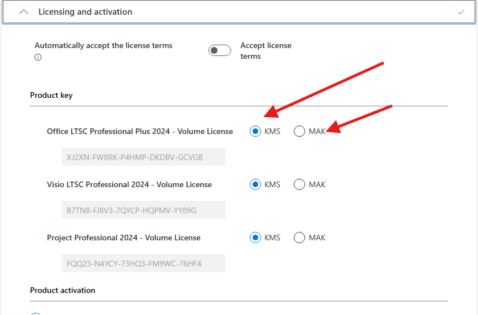
Task: Click the info icon under license terms
Action: click(38, 57)
